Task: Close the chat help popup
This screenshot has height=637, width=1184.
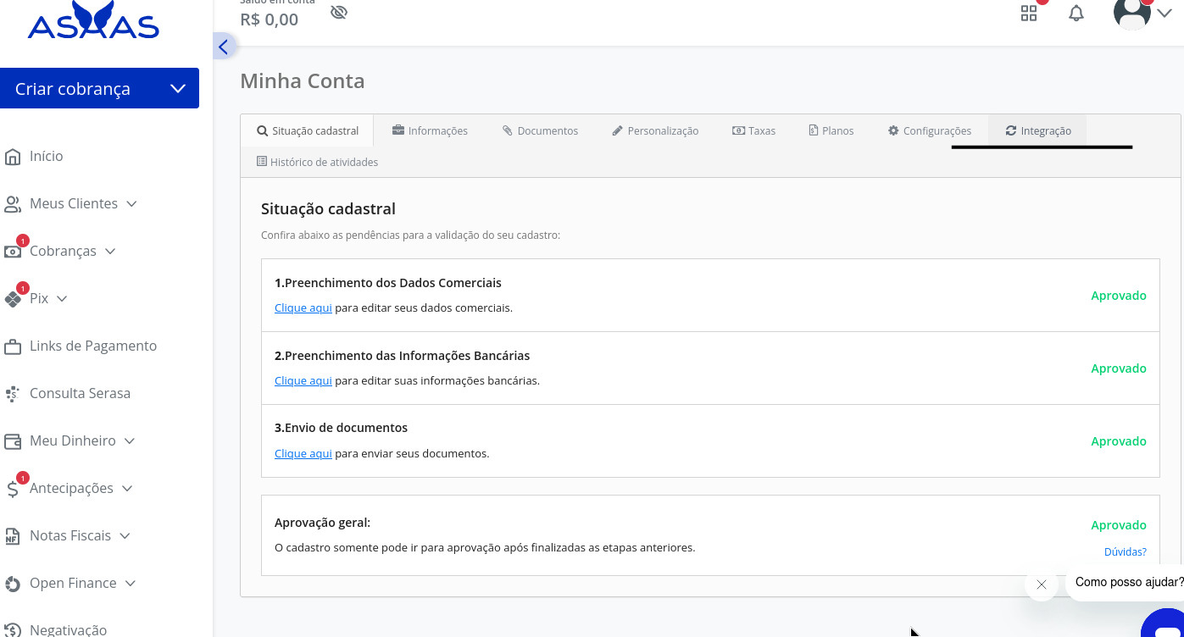Action: point(1042,584)
